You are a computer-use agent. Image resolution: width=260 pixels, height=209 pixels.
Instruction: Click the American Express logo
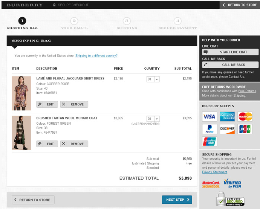pos(227,116)
